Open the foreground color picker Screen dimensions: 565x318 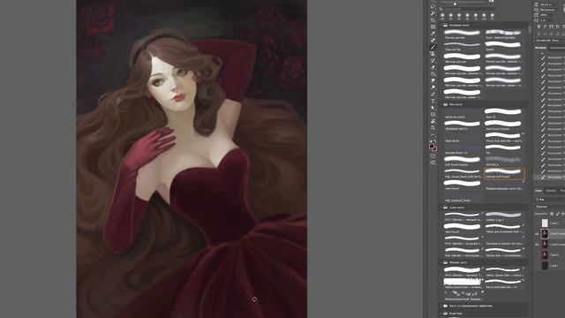432,145
